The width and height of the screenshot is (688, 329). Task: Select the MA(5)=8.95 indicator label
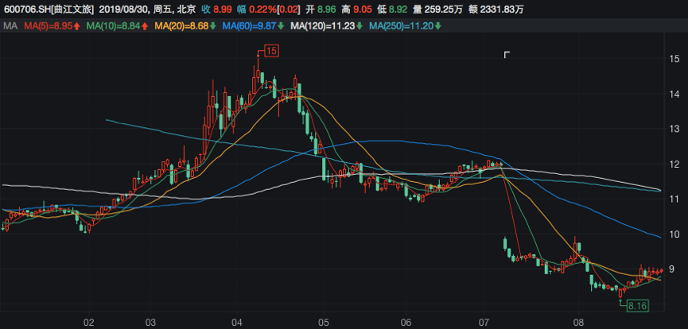[48, 27]
